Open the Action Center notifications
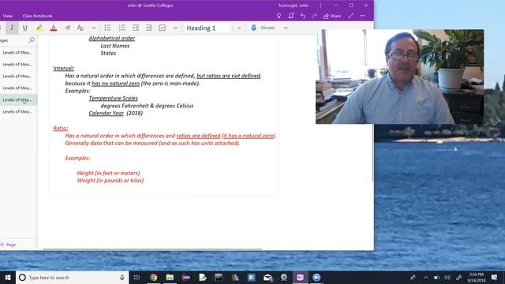The width and height of the screenshot is (505, 284). pyautogui.click(x=495, y=277)
